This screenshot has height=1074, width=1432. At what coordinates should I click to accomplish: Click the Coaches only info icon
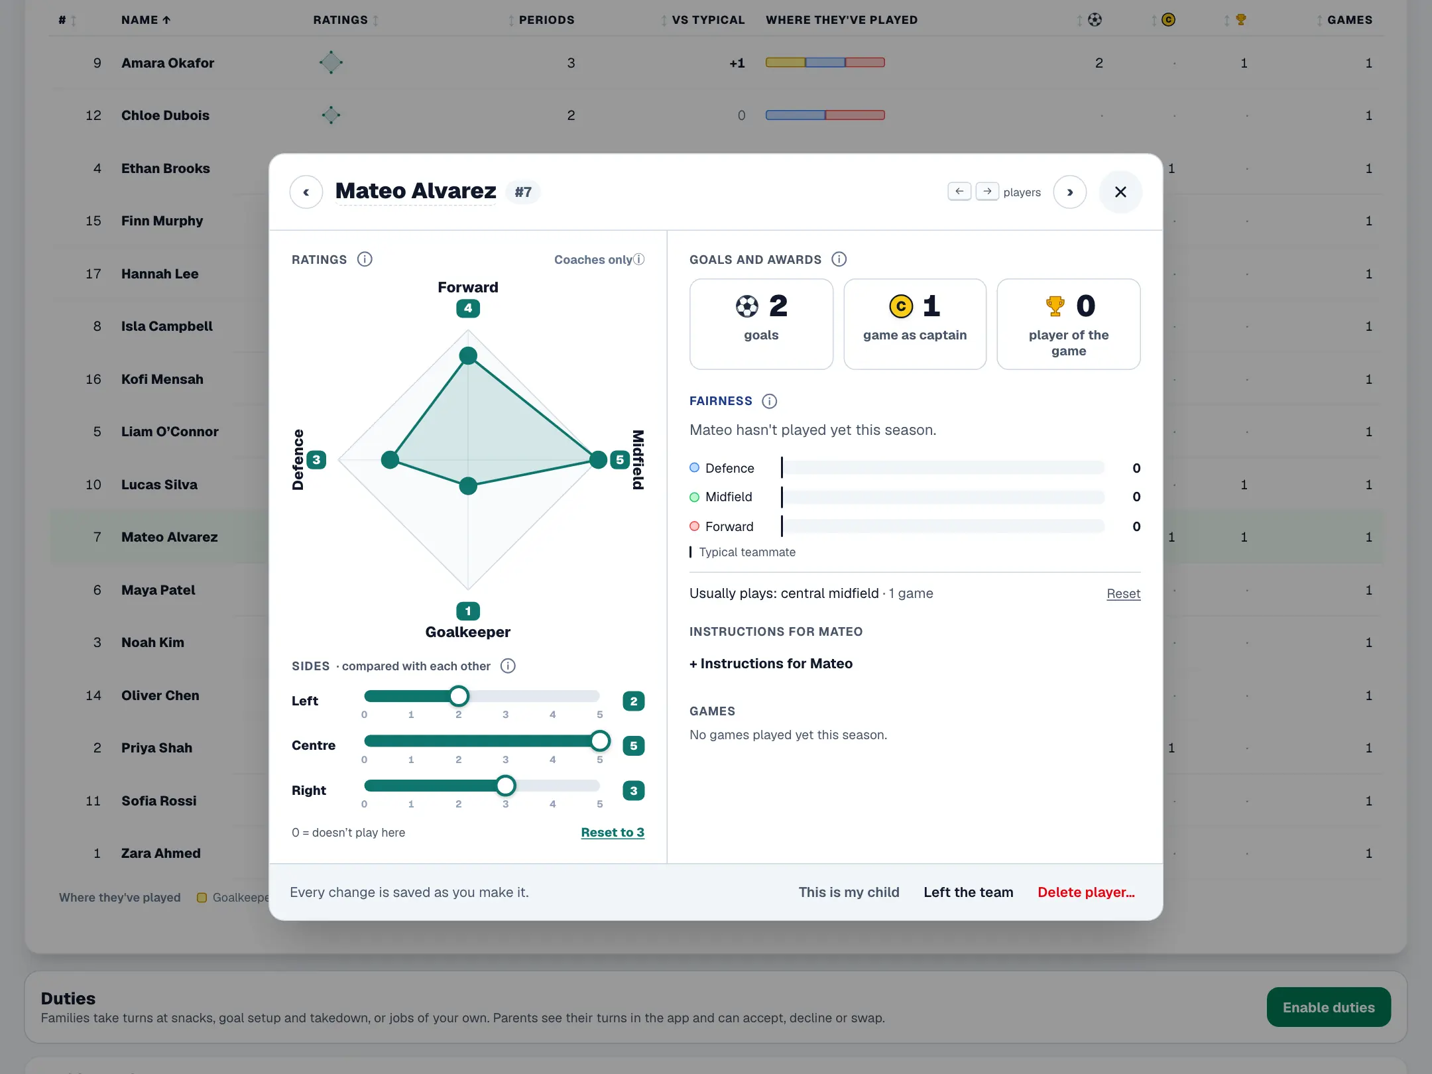(639, 259)
